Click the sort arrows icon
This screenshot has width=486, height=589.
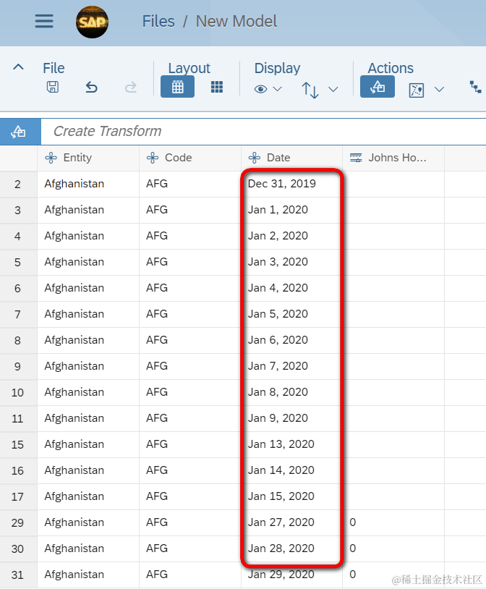coord(310,90)
